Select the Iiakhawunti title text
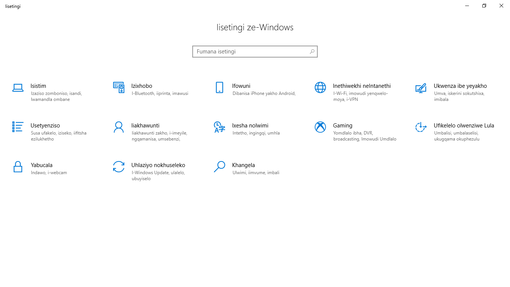The height and width of the screenshot is (287, 510). pos(145,126)
